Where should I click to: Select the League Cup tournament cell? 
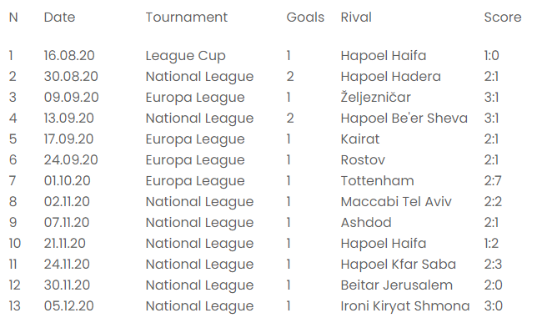click(x=185, y=56)
